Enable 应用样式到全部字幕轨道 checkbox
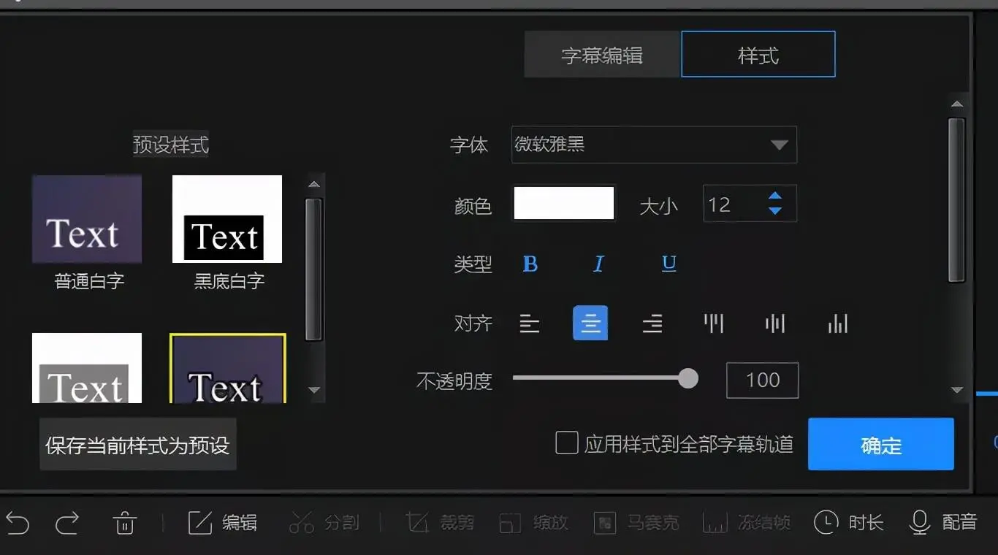 pos(567,443)
